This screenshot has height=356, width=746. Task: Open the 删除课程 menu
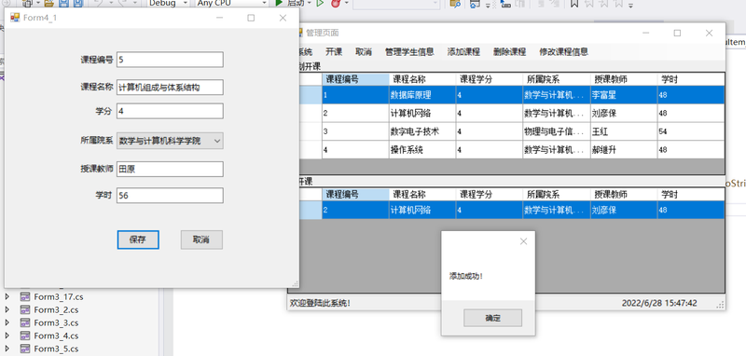pos(509,52)
